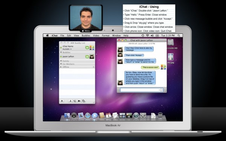The height and width of the screenshot is (141, 226).
Task: Open Finder from the Dock
Action: pyautogui.click(x=67, y=115)
